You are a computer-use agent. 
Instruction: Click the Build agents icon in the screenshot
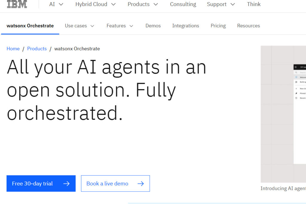pos(296,82)
